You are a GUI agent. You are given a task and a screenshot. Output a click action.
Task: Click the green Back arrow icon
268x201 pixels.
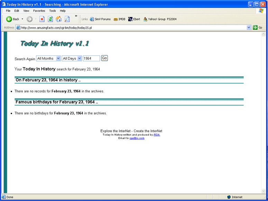[9, 19]
